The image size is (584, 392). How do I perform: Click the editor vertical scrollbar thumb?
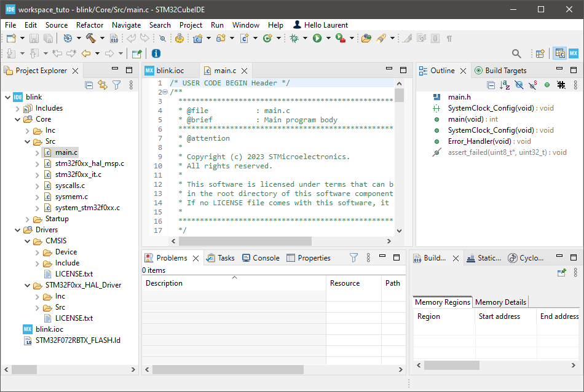pos(399,95)
